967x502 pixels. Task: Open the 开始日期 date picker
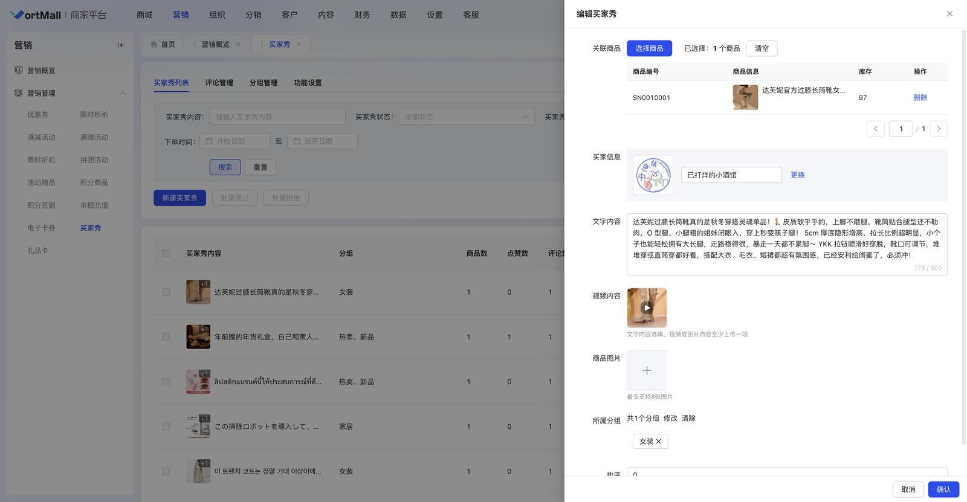[x=234, y=141]
